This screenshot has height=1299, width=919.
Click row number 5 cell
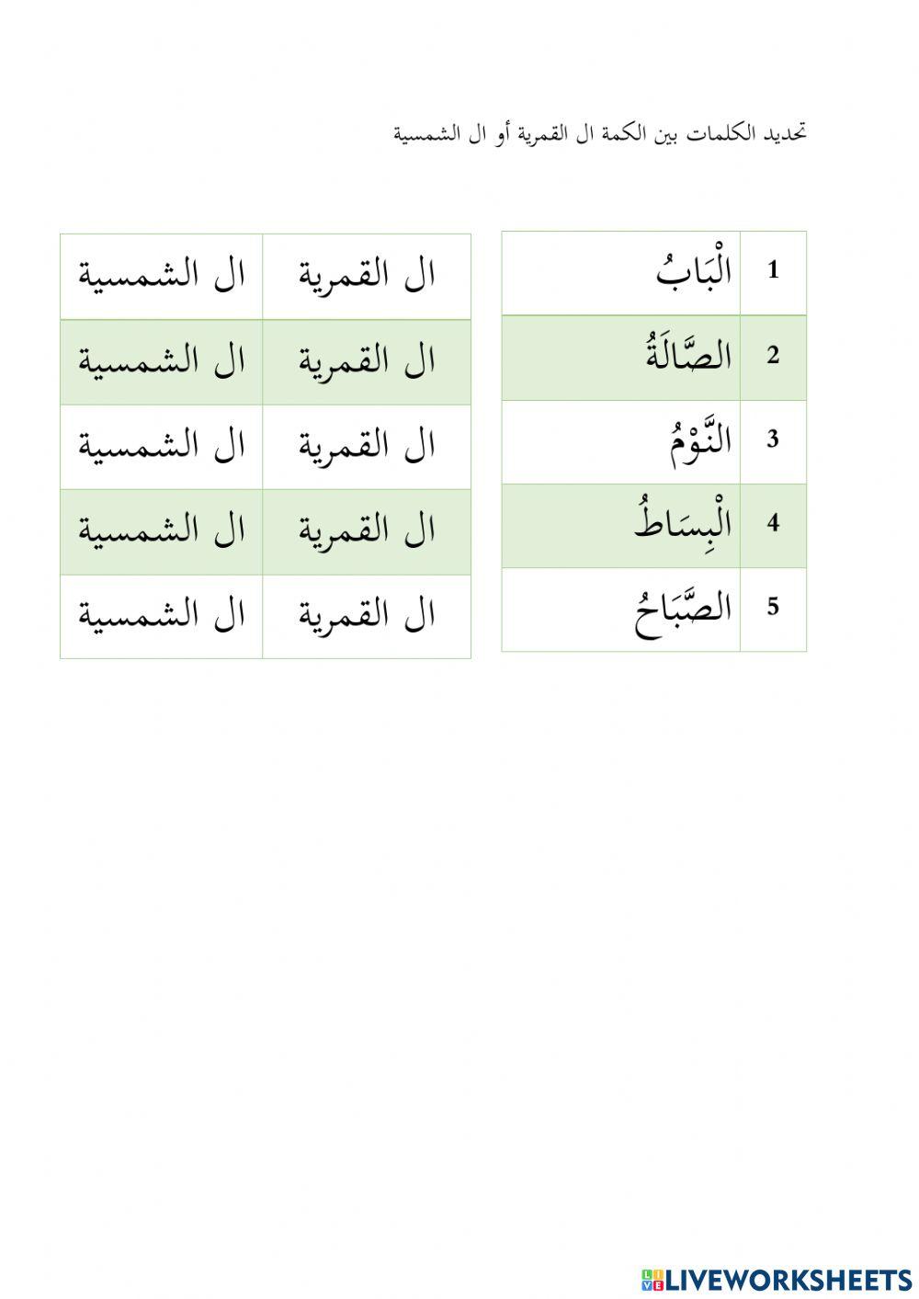pos(773,609)
